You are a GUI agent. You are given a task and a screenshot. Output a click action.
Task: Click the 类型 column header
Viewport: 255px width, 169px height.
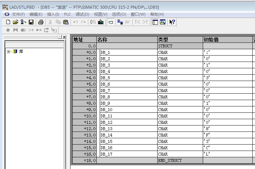(180, 39)
